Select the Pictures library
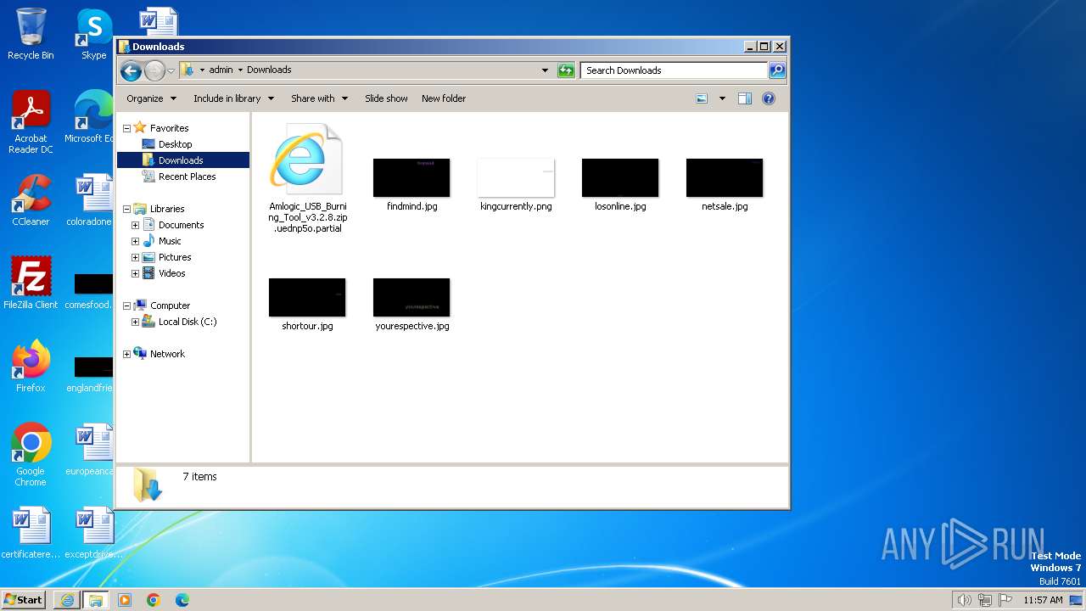This screenshot has width=1086, height=611. coord(175,257)
